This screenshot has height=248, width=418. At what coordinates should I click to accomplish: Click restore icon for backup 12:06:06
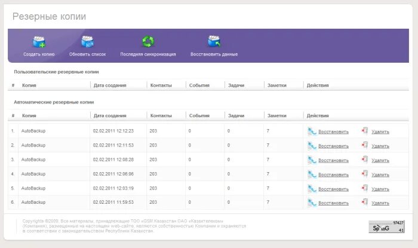[x=312, y=174]
